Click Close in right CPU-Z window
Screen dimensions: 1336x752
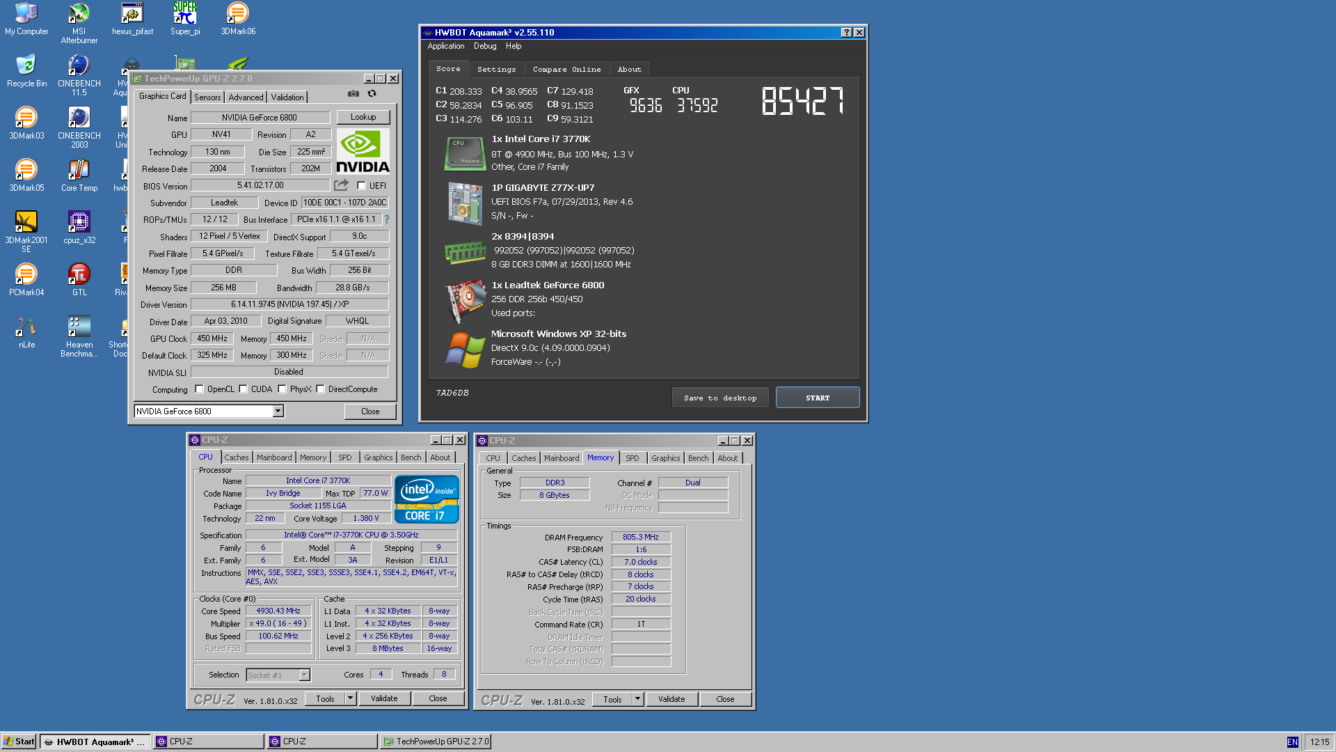point(725,699)
